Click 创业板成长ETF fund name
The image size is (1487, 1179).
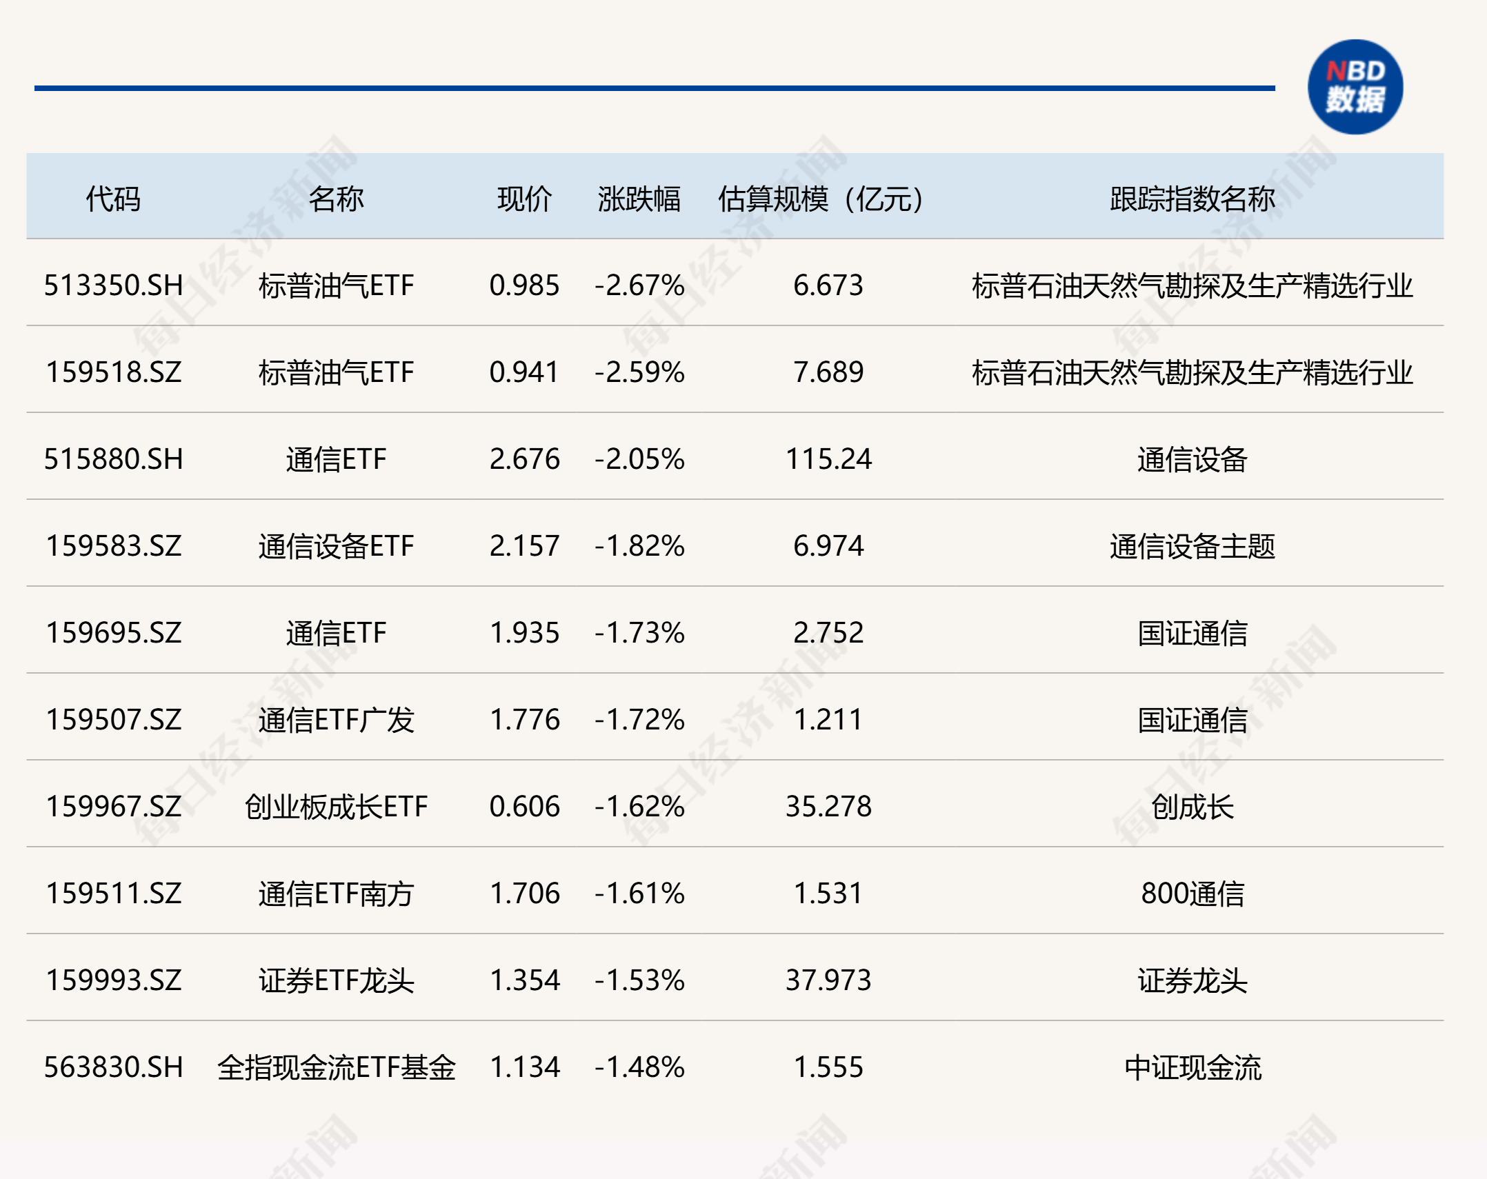tap(336, 807)
